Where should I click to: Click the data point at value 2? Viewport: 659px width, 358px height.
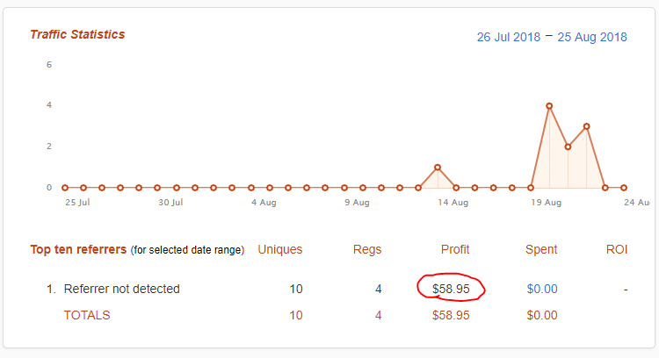click(568, 147)
